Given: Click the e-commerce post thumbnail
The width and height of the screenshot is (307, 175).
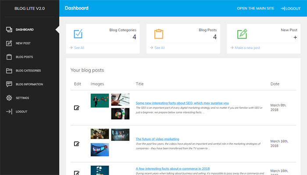Looking at the screenshot, I should pos(100,170).
